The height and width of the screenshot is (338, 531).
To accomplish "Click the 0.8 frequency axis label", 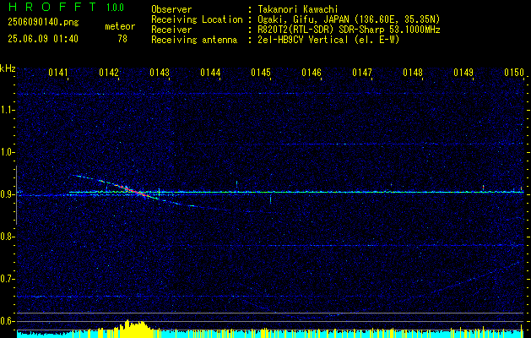I will 6,237.
